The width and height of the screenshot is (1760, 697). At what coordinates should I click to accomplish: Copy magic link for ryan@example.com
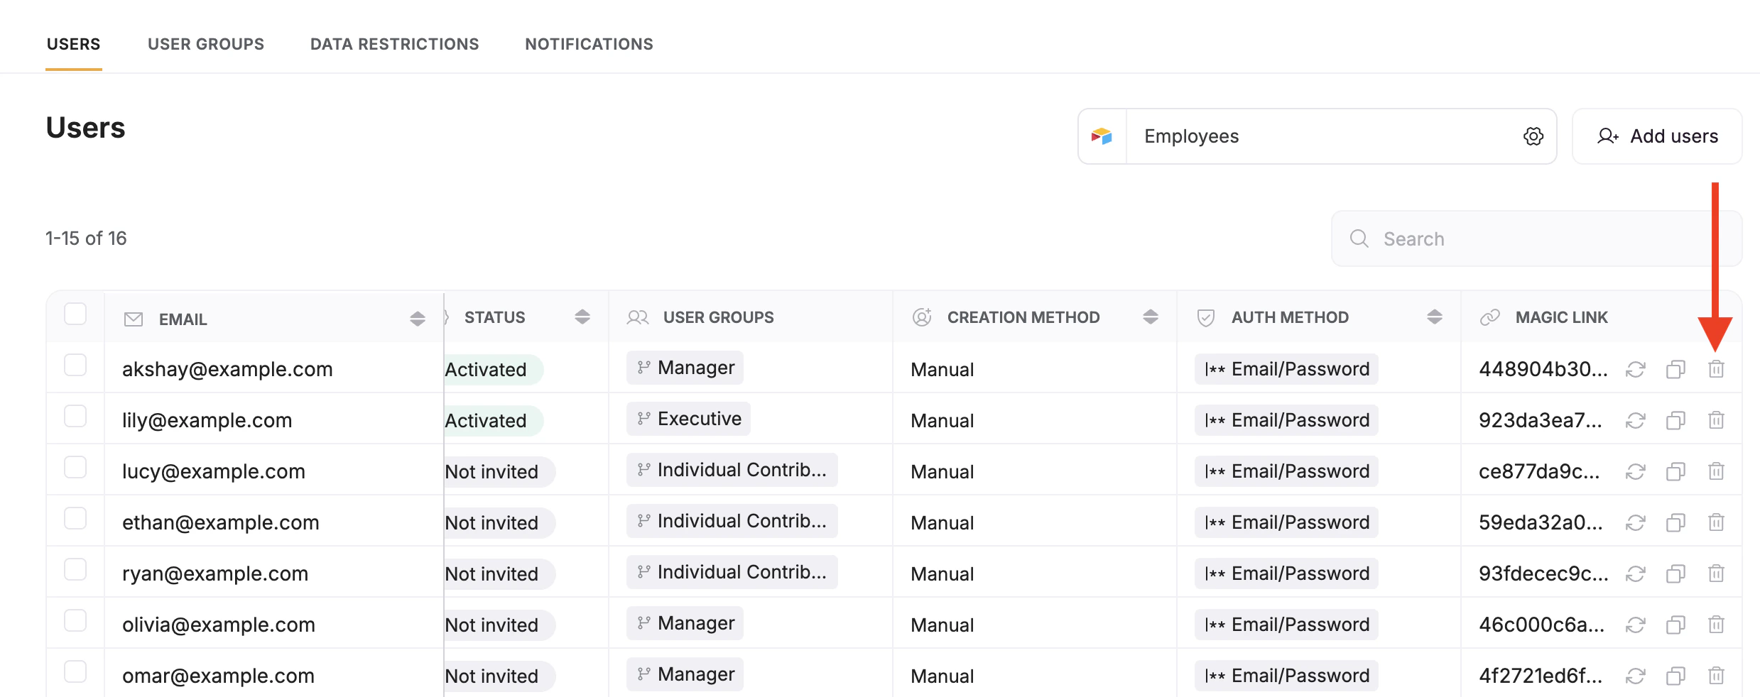pos(1676,573)
